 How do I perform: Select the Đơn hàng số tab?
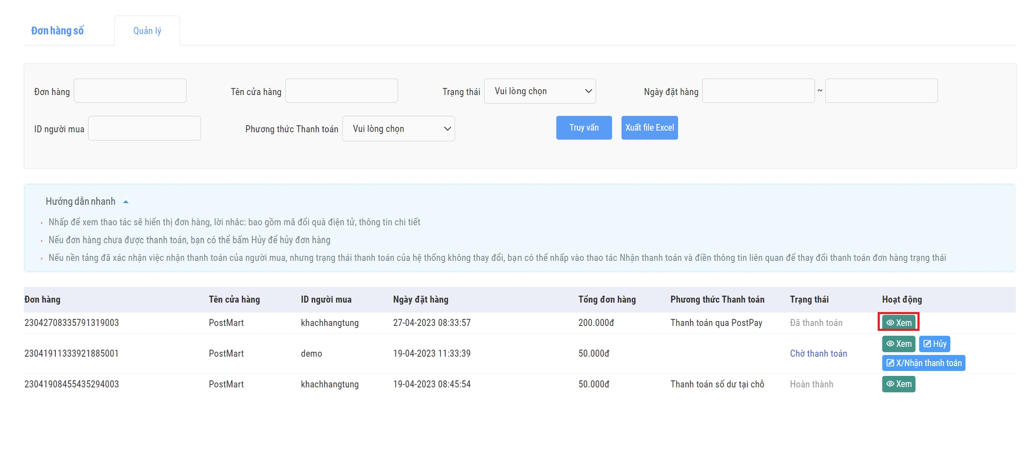click(x=57, y=31)
